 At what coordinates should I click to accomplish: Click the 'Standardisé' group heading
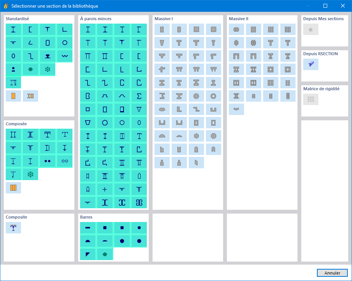17,19
